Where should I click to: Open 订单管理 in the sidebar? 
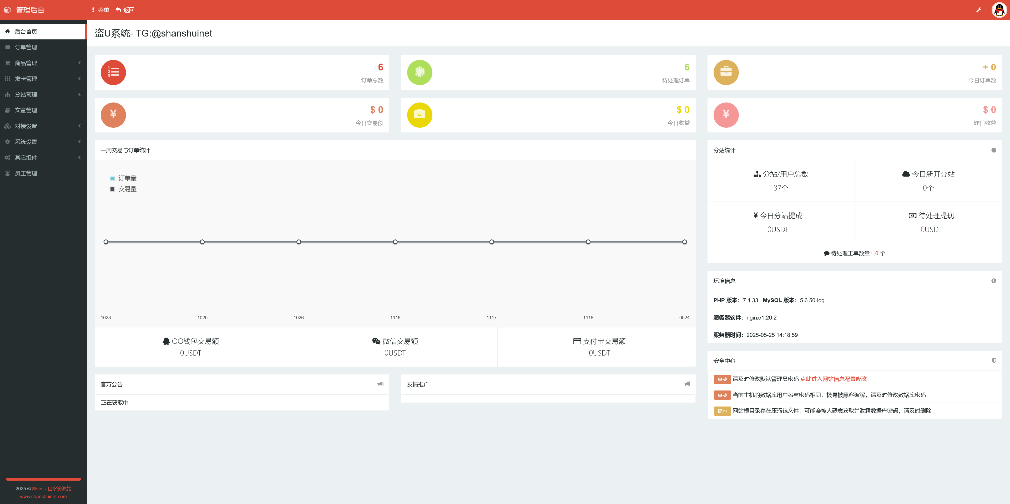point(26,47)
